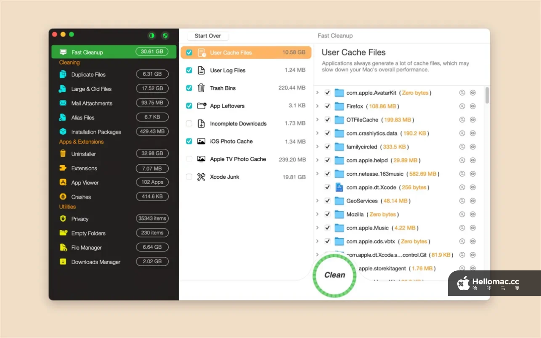This screenshot has width=541, height=338.
Task: Click the Downloads Manager icon
Action: [63, 262]
